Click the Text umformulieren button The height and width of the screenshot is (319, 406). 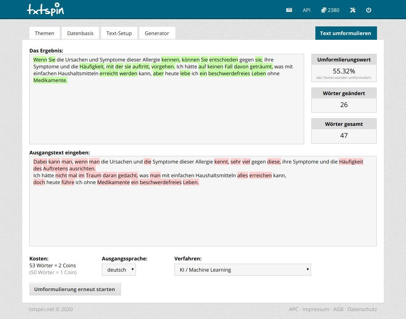[x=346, y=33]
